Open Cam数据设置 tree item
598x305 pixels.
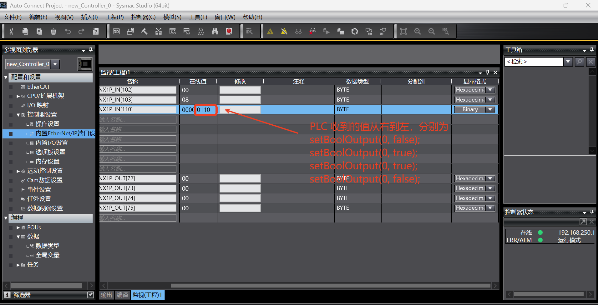point(45,180)
